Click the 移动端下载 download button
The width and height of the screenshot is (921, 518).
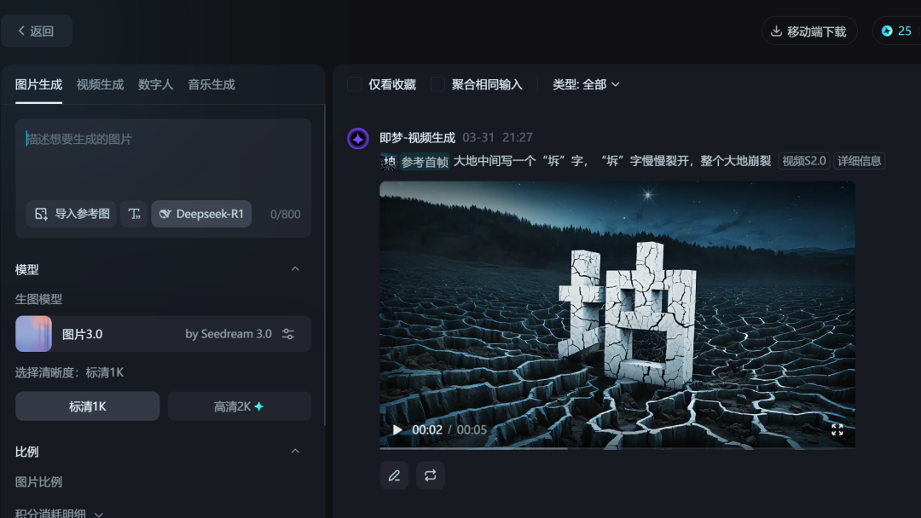point(807,31)
